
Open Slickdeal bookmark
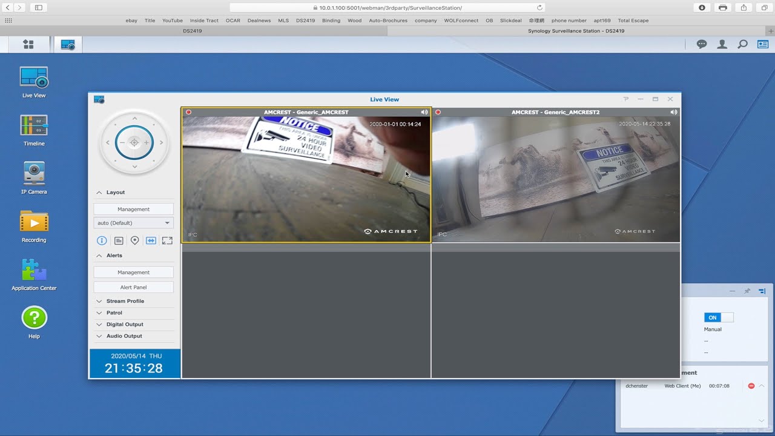(x=511, y=21)
